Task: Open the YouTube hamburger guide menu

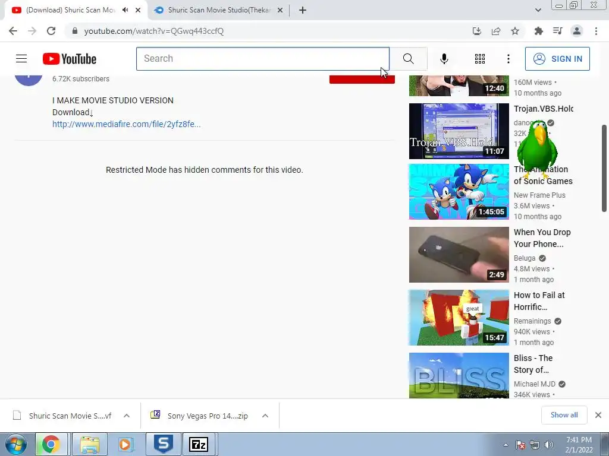Action: point(21,59)
